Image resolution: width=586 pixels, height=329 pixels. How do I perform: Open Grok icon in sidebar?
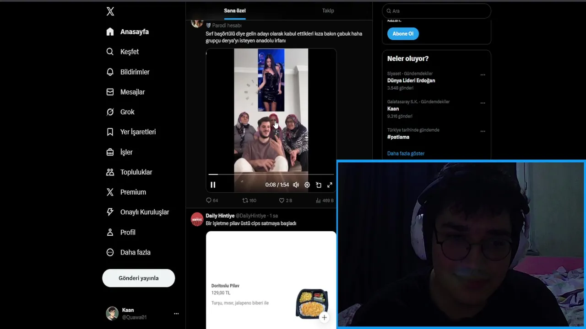pyautogui.click(x=110, y=112)
